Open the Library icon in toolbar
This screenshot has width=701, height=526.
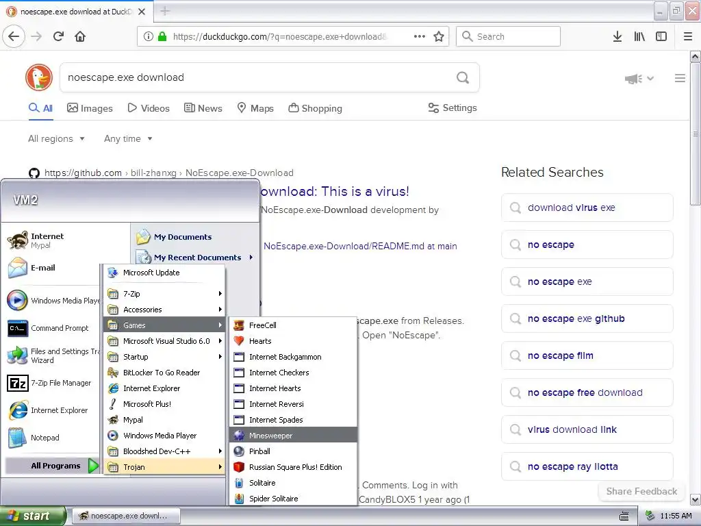coord(639,36)
